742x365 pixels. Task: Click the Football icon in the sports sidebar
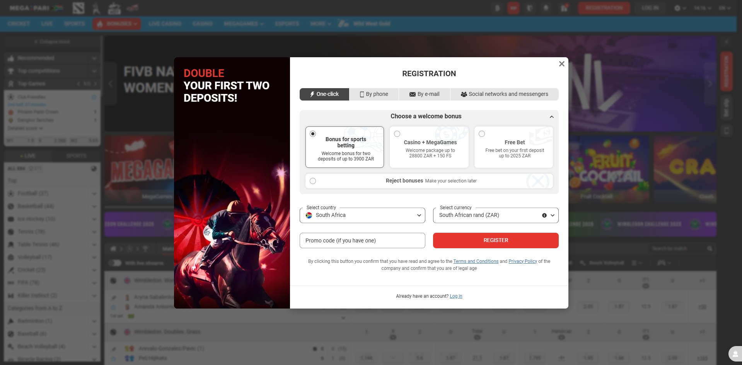point(10,193)
